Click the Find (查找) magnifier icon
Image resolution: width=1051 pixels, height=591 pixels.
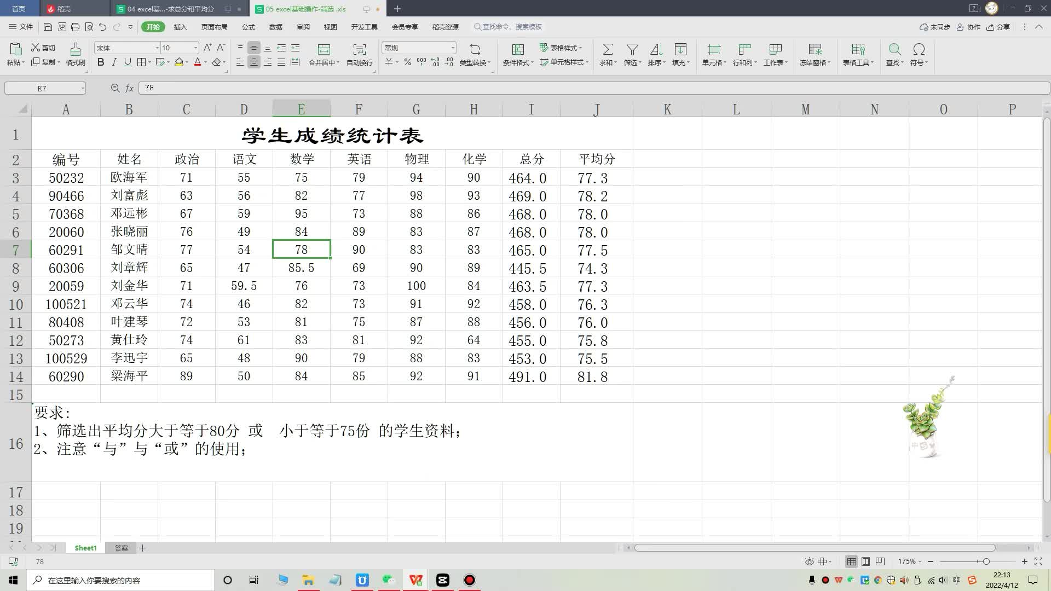coord(894,49)
